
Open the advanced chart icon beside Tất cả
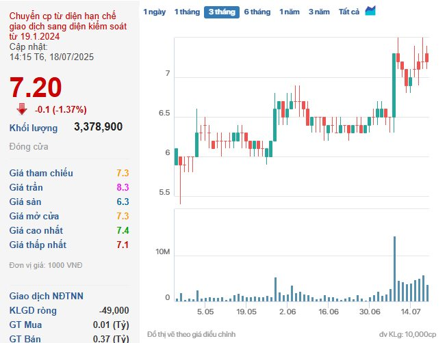[370, 11]
